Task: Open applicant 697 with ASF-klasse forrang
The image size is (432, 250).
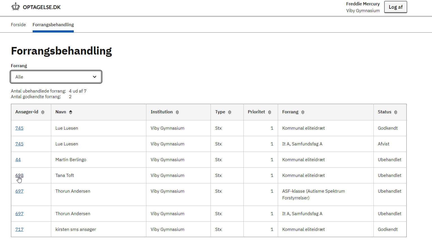Action: tap(19, 191)
